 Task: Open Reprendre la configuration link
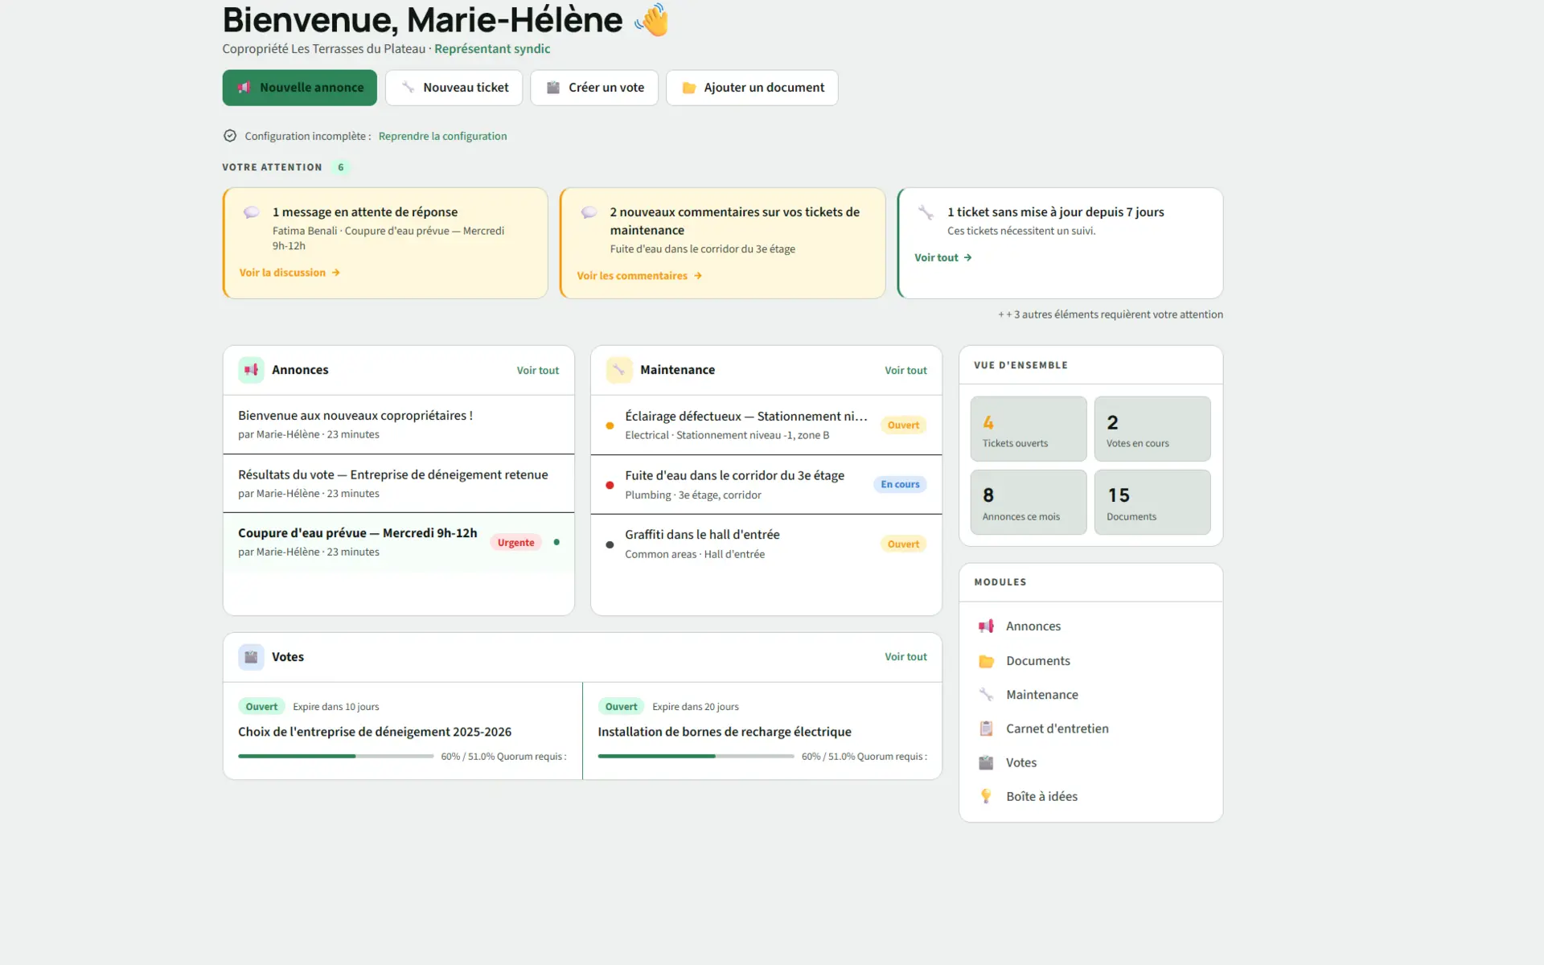(442, 135)
